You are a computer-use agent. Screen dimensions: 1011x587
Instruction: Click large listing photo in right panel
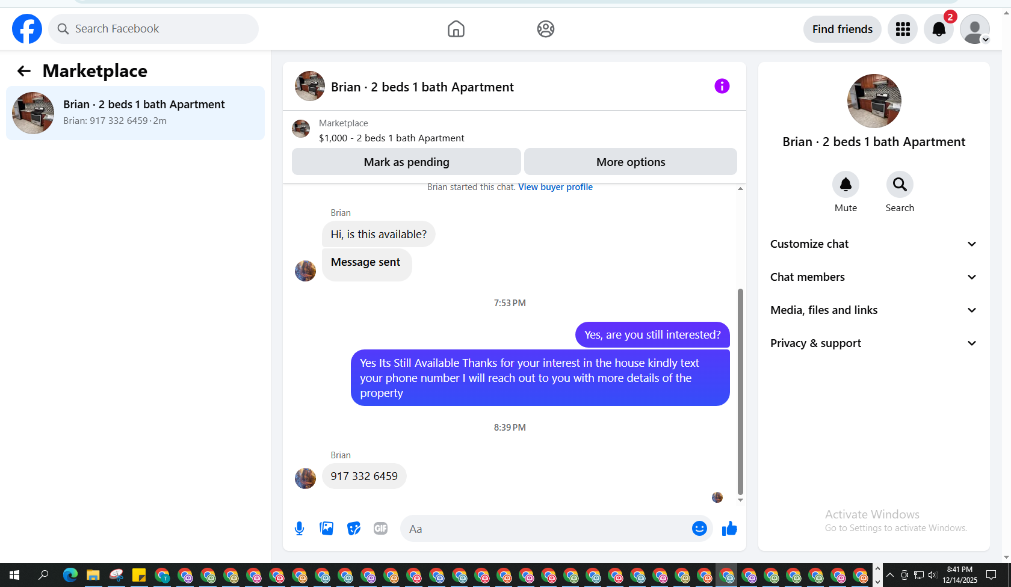coord(874,101)
